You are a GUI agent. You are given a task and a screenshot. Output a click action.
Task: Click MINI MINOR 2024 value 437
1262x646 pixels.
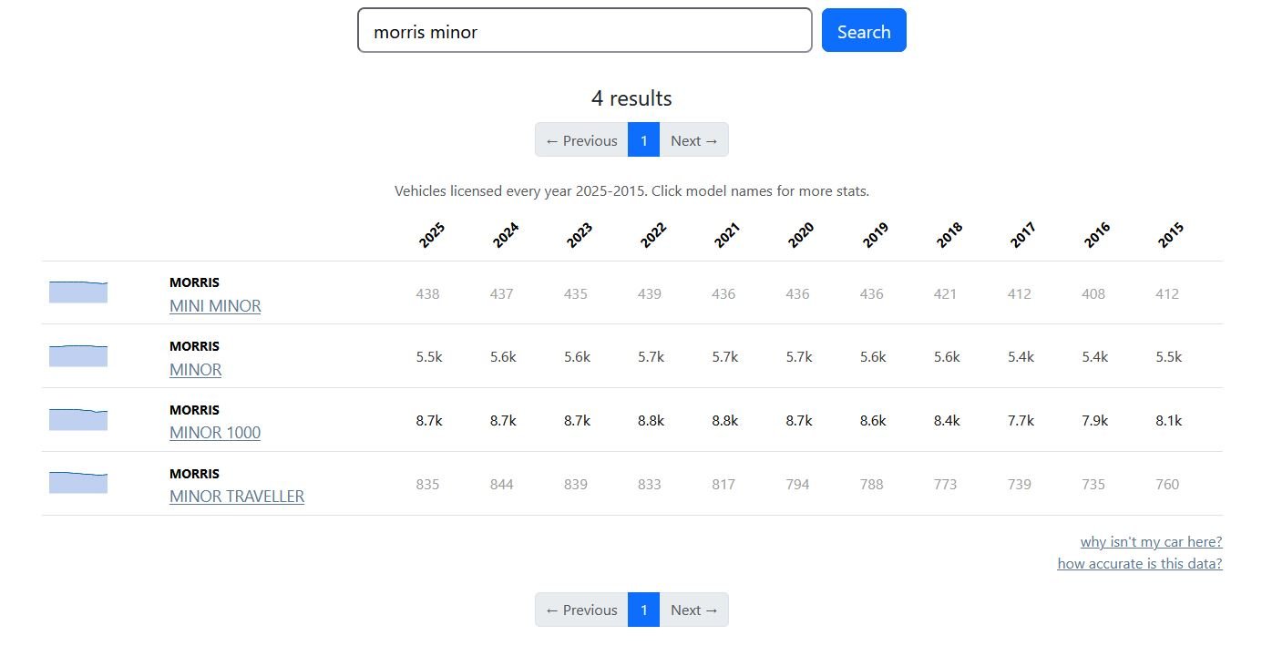click(501, 293)
